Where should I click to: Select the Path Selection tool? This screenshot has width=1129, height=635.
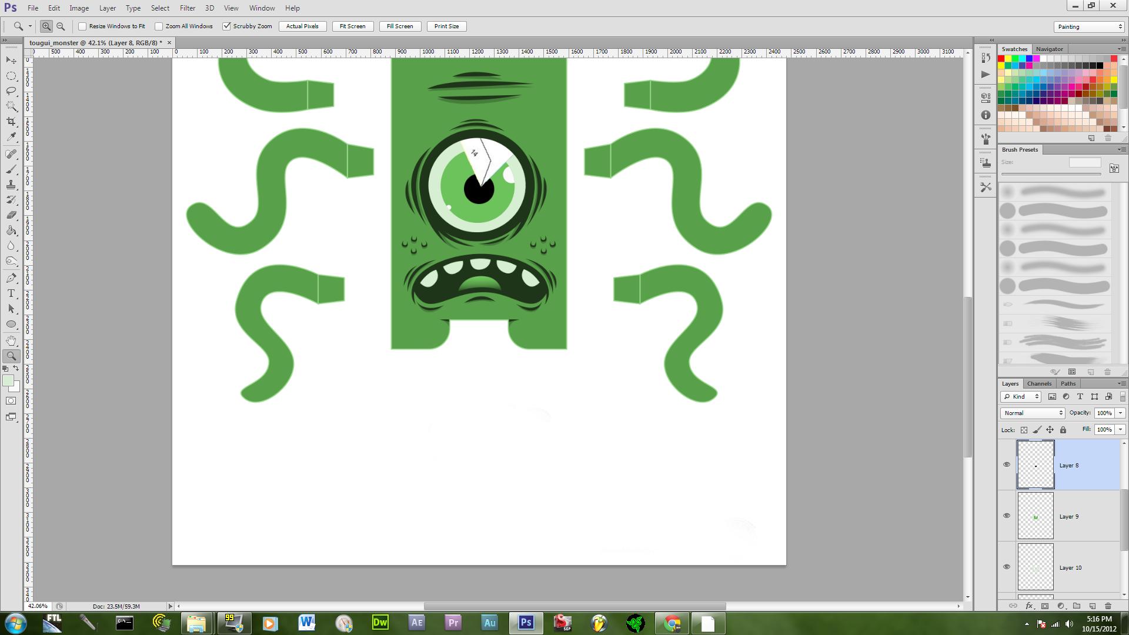pyautogui.click(x=11, y=309)
